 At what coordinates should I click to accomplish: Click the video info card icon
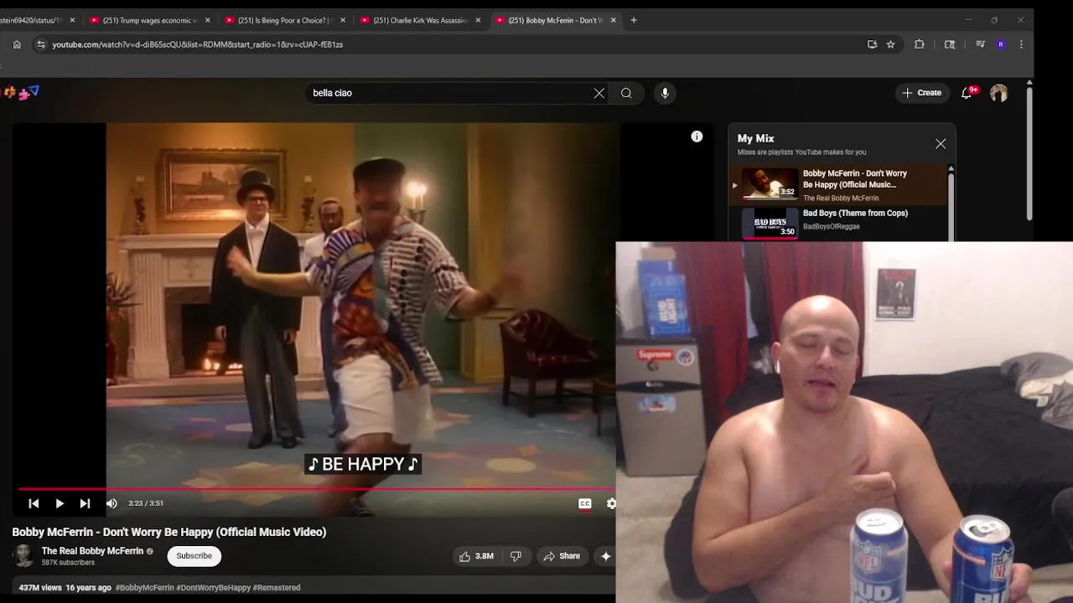697,137
